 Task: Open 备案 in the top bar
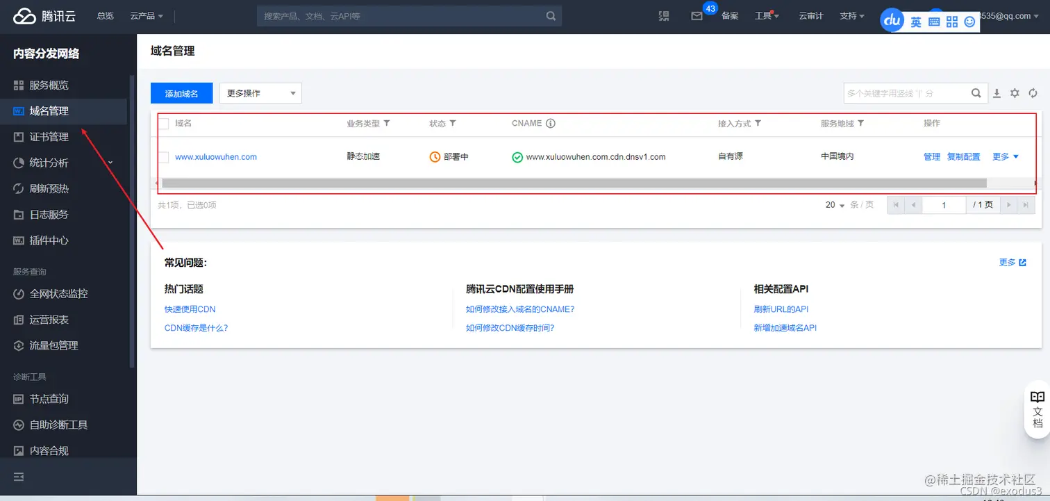click(x=730, y=16)
